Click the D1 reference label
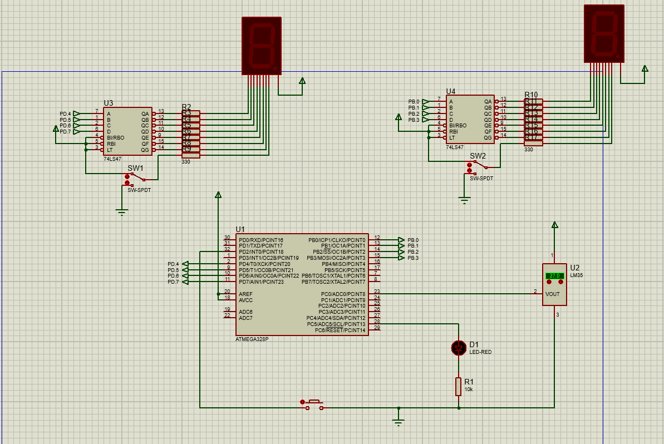 pos(474,344)
